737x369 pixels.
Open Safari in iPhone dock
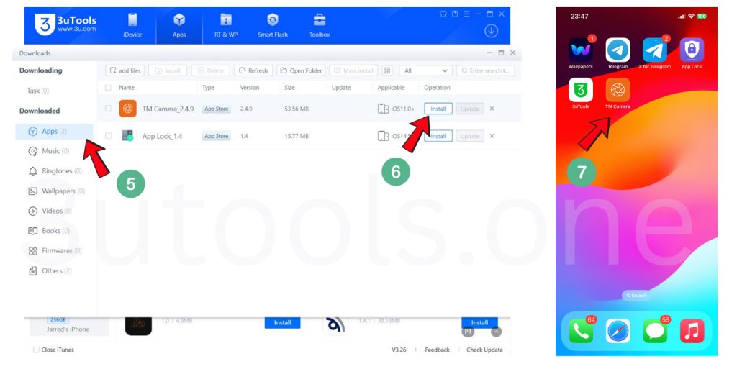coord(618,331)
